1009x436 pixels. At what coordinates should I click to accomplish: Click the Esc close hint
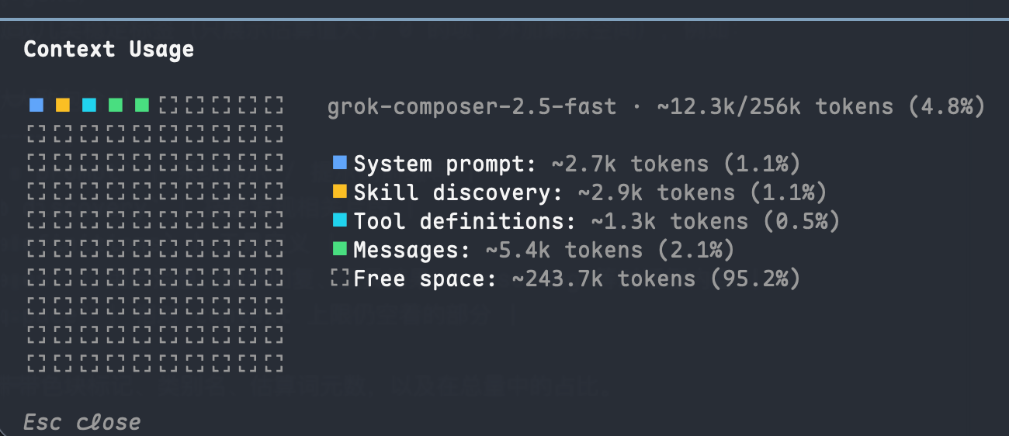[82, 423]
